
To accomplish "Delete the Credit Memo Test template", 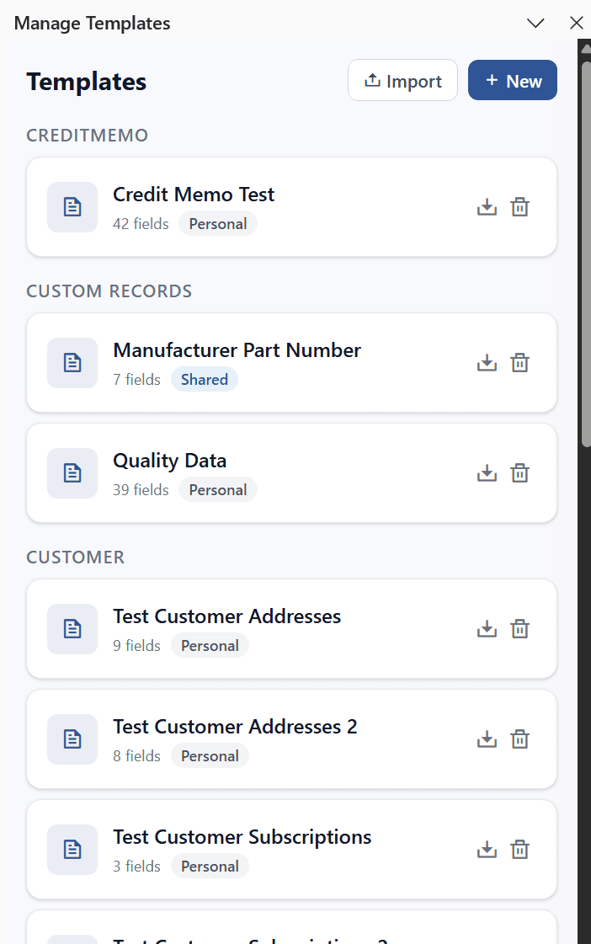I will click(520, 207).
